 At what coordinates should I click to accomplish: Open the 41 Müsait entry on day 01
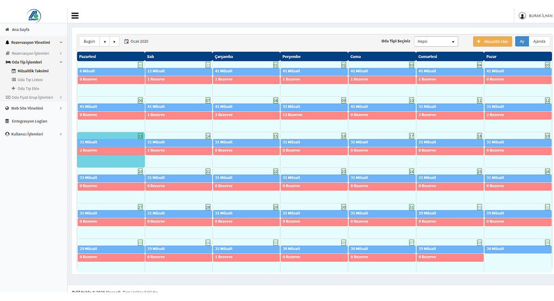point(247,71)
